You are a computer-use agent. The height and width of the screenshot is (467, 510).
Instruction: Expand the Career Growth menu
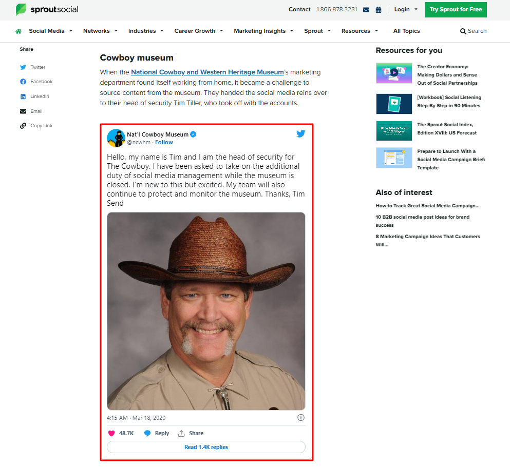(198, 31)
